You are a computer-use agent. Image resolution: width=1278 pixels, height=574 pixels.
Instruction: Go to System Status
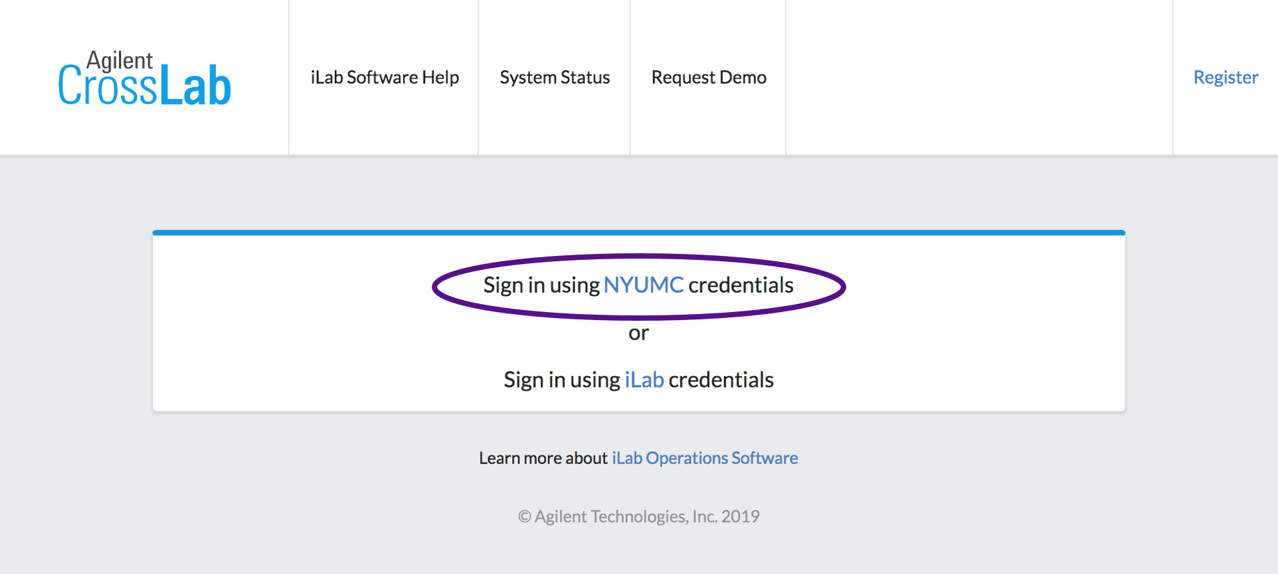pyautogui.click(x=554, y=78)
